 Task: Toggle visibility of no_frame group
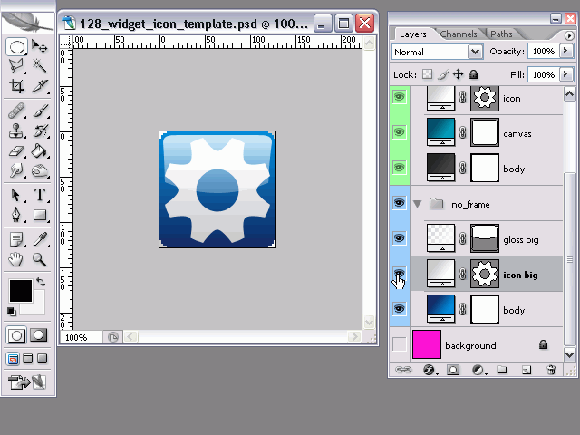point(399,203)
